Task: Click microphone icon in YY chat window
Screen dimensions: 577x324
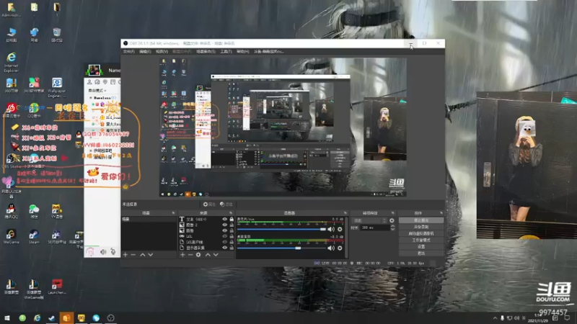Action: (x=113, y=251)
